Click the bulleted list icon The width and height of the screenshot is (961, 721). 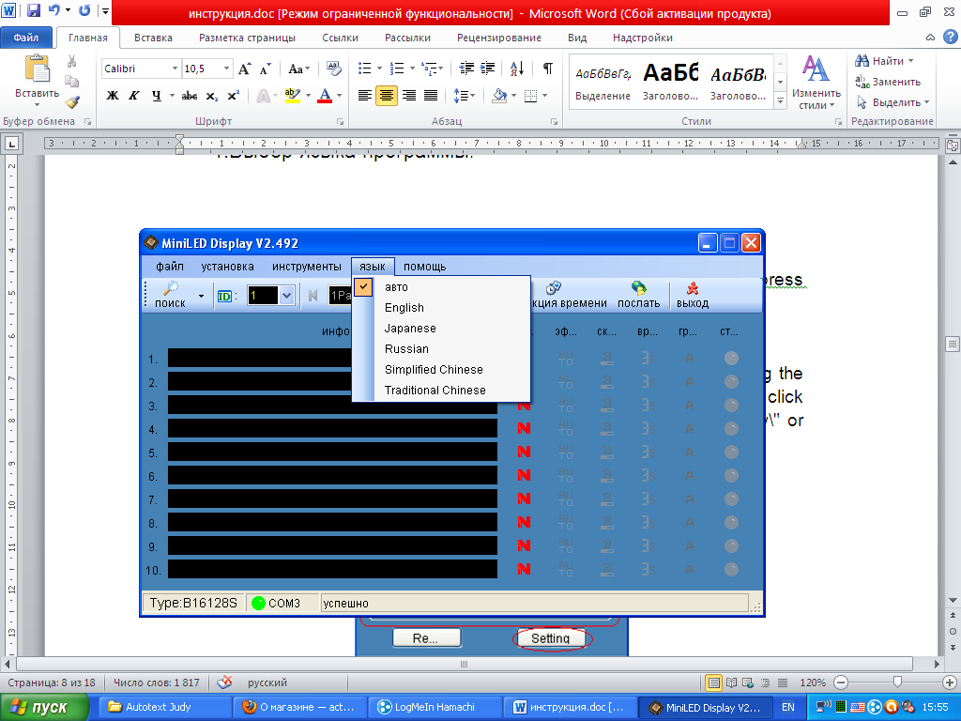(x=365, y=68)
